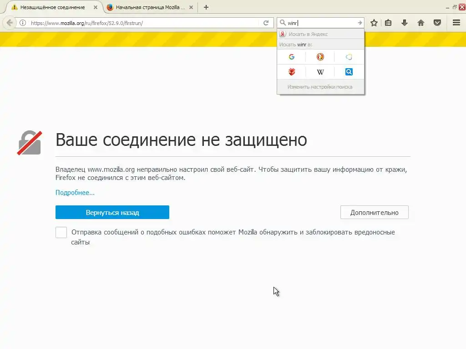Go to the home page icon

click(421, 23)
